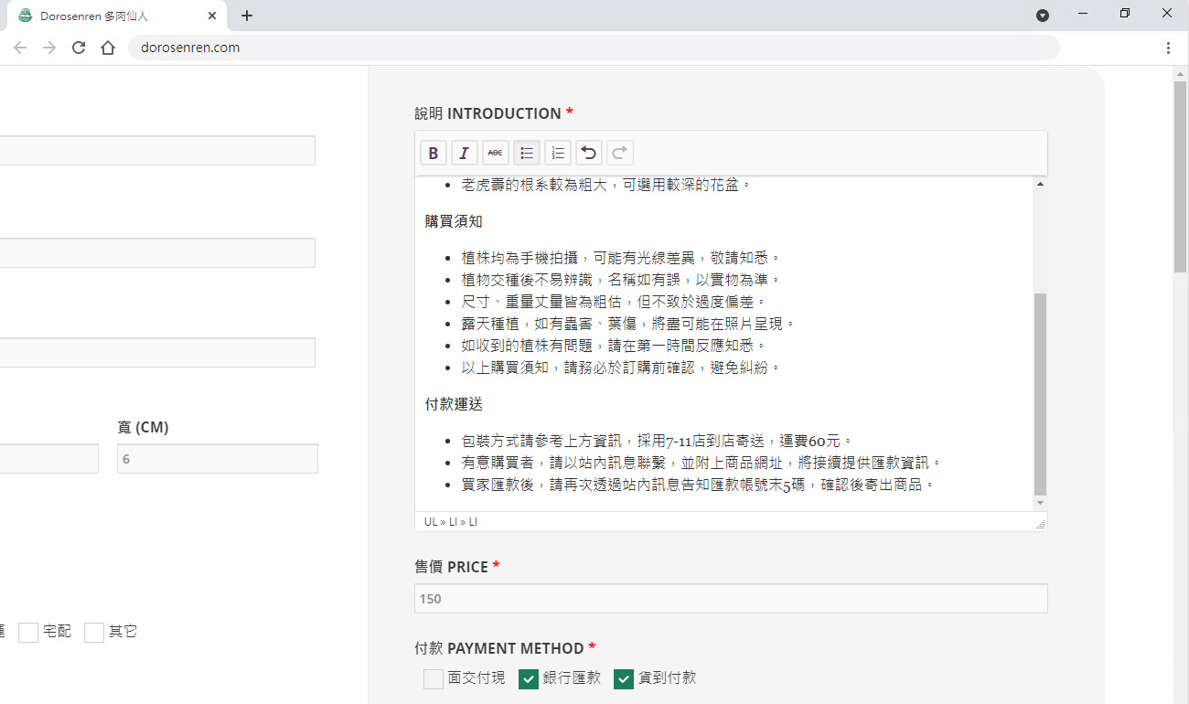1189x704 pixels.
Task: Open a new browser tab
Action: (247, 16)
